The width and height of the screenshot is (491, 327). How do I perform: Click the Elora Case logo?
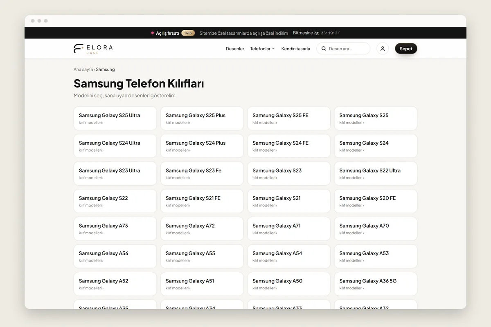(x=93, y=49)
